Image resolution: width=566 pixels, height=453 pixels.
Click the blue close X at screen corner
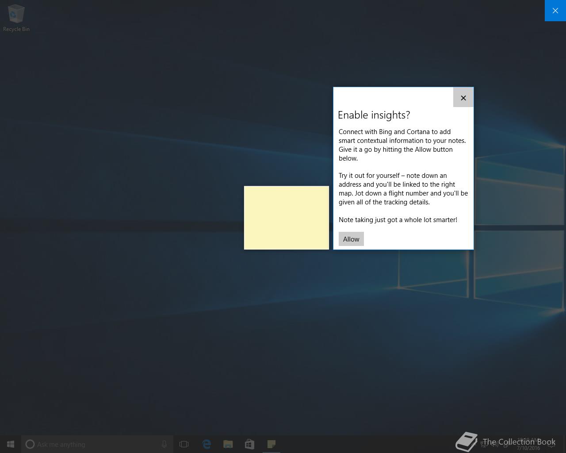tap(555, 11)
